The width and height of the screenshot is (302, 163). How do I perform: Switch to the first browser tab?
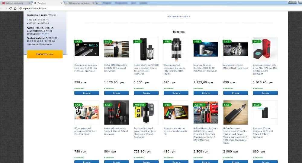click(x=15, y=3)
